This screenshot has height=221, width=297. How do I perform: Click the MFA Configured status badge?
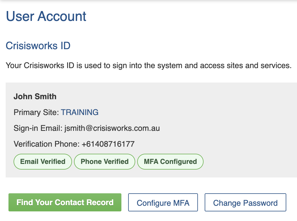click(170, 162)
